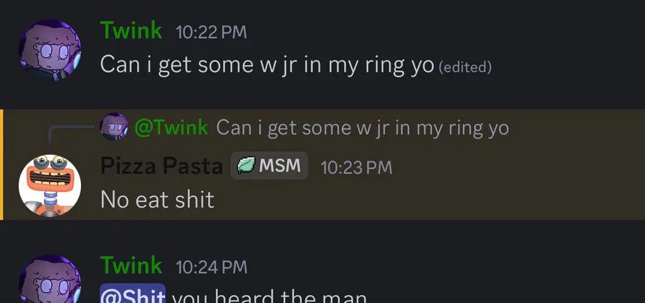Click the 10:24 PM timestamp
Screen dimensions: 645x303
click(211, 267)
